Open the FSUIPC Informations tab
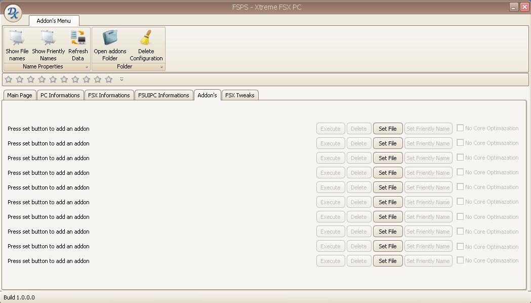531x303 pixels. (x=164, y=95)
